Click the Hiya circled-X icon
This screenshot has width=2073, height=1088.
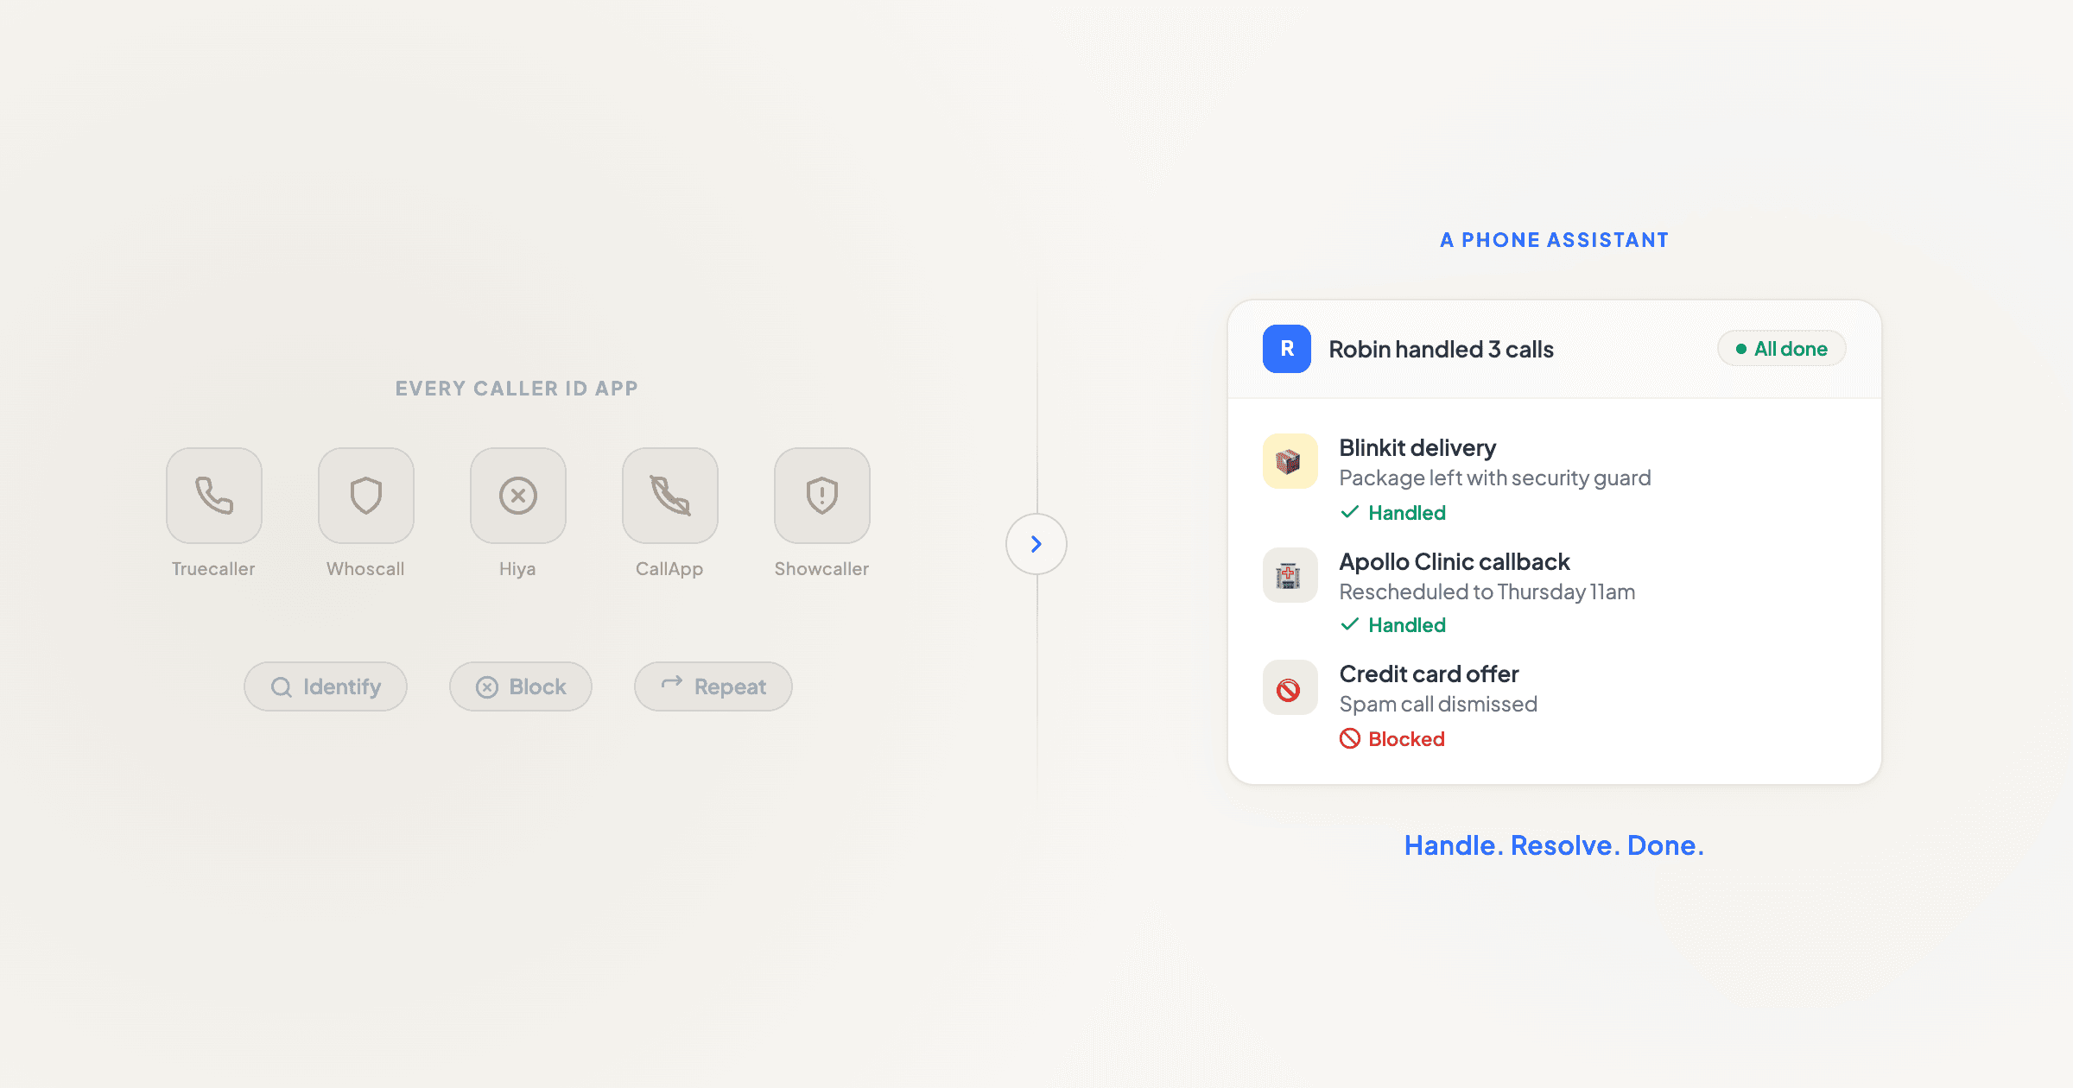point(518,496)
